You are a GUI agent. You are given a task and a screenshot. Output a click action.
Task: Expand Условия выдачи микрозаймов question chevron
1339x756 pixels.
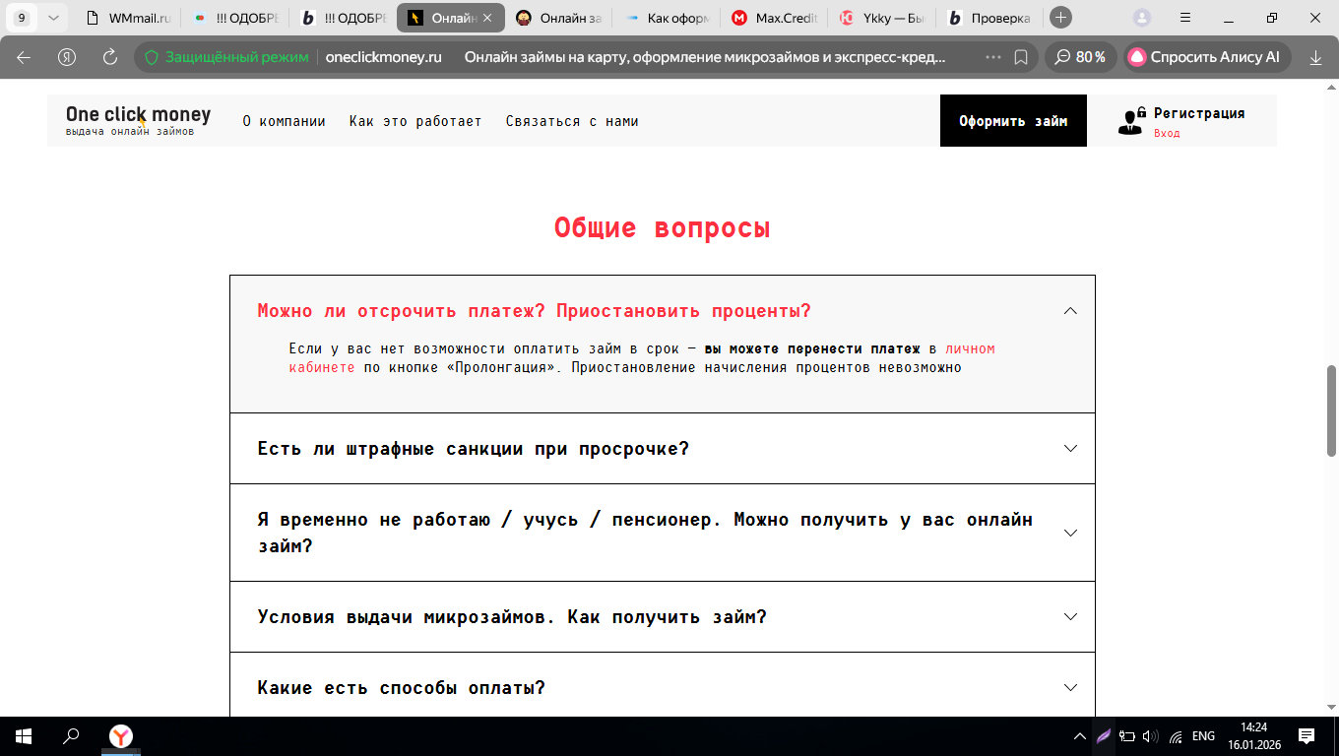point(1071,617)
